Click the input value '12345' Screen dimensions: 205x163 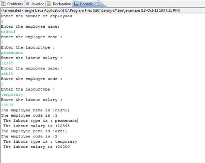7,63
